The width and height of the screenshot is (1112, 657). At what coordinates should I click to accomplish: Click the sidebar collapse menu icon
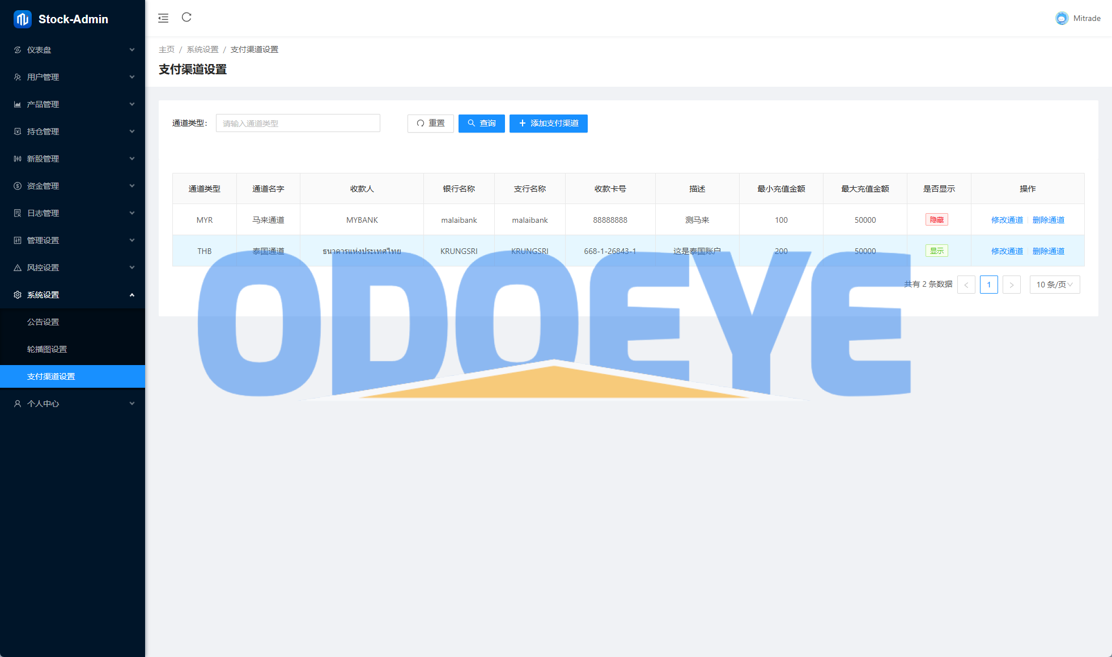coord(163,18)
